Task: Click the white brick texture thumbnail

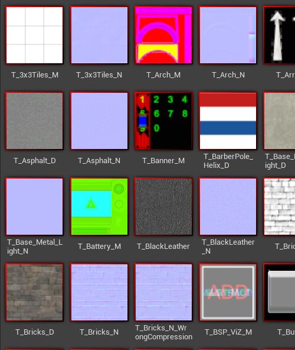Action: pyautogui.click(x=279, y=206)
